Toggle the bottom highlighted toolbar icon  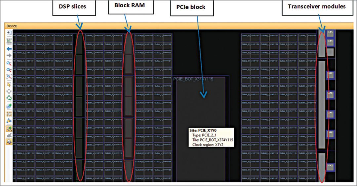click(9, 142)
